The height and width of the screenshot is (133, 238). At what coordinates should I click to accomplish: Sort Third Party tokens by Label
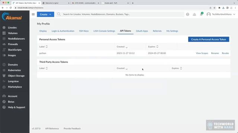pos(44,68)
